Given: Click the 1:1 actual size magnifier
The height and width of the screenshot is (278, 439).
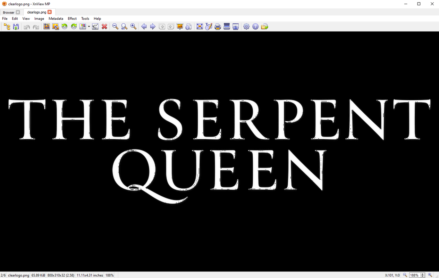Looking at the screenshot, I should (124, 27).
